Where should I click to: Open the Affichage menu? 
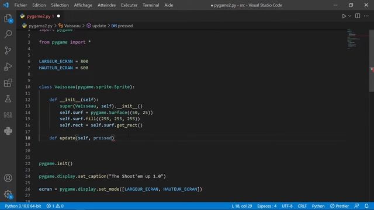click(x=83, y=5)
